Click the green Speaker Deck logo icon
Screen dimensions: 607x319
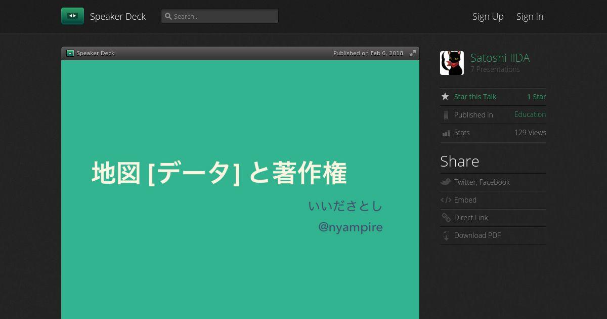72,16
